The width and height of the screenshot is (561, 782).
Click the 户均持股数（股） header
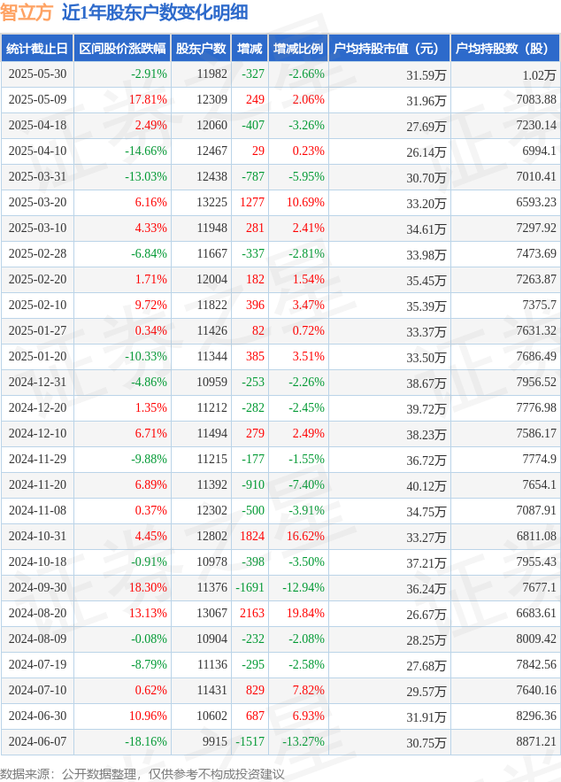(x=503, y=49)
